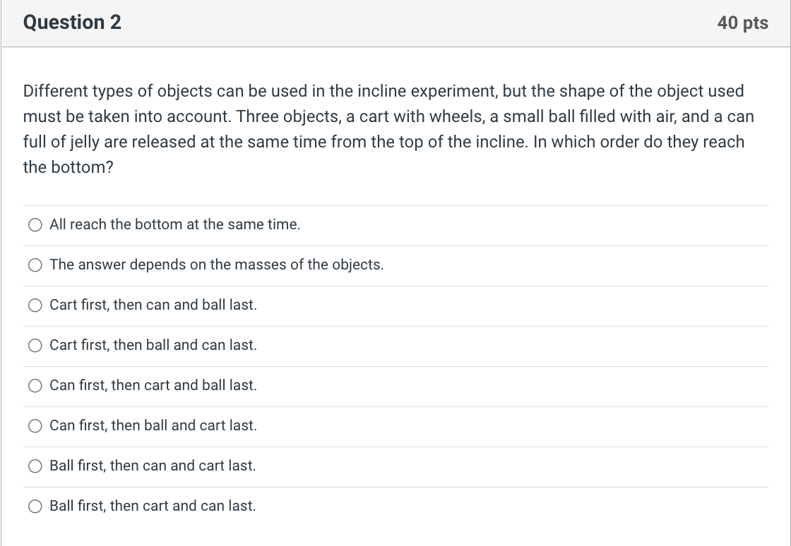This screenshot has width=791, height=546.
Task: Click label text 'Ball first, then can and cart last.'
Action: click(153, 466)
